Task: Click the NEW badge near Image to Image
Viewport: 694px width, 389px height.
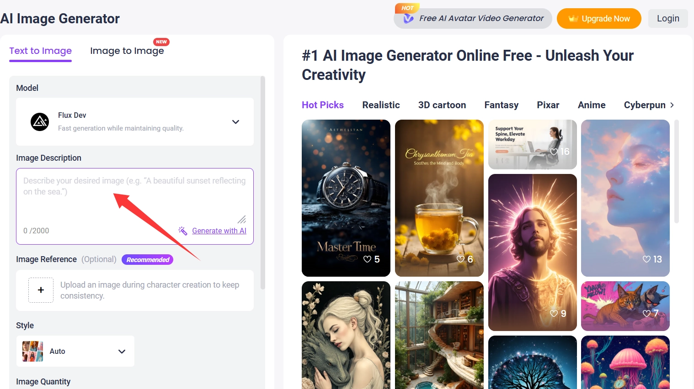Action: coord(161,42)
